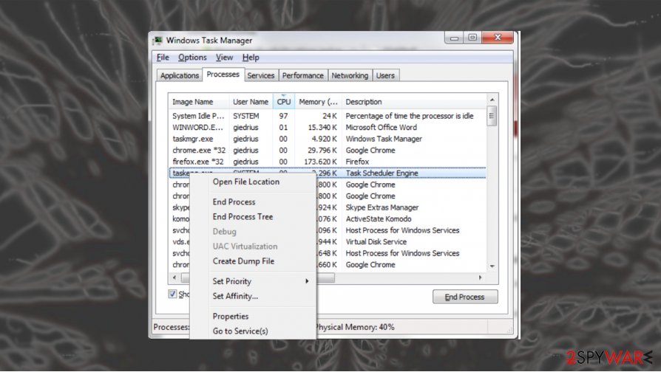Click the Firefox description cell
This screenshot has width=661, height=372.
357,162
